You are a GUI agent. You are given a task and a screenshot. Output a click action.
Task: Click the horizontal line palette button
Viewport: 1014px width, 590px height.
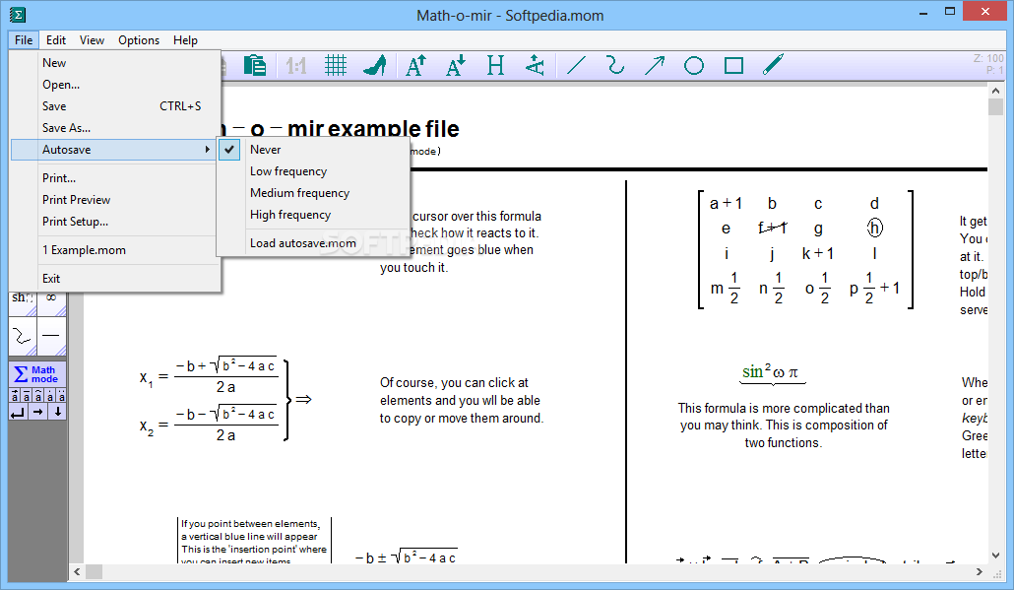tap(52, 337)
